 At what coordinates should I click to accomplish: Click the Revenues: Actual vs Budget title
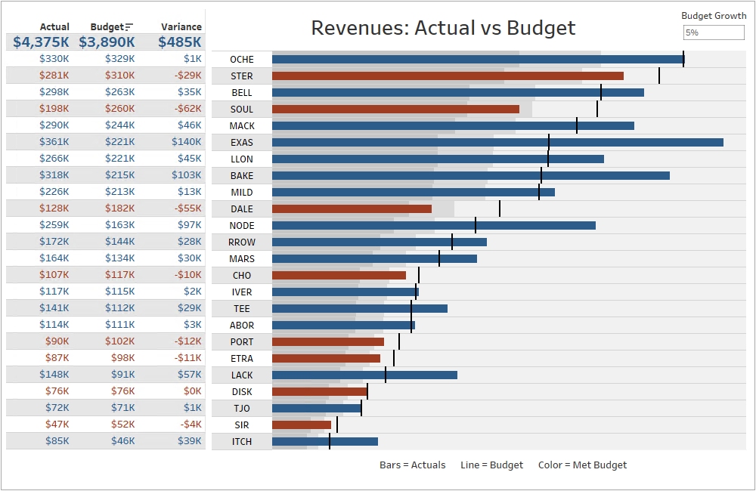coord(443,28)
